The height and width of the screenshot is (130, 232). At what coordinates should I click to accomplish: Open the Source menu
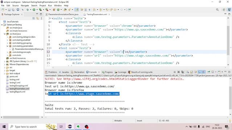15,5
